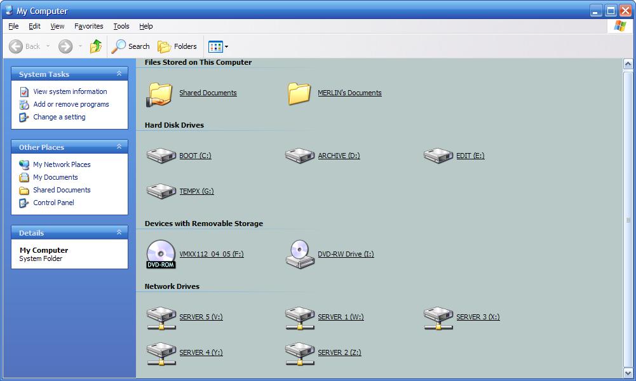Select the DVD-RW Drive (I:) icon
Image resolution: width=636 pixels, height=381 pixels.
pyautogui.click(x=300, y=254)
